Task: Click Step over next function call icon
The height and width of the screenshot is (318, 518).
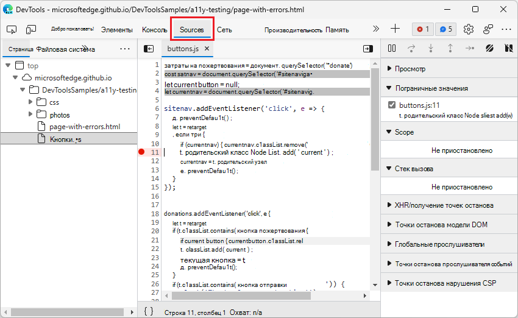Action: pyautogui.click(x=411, y=49)
